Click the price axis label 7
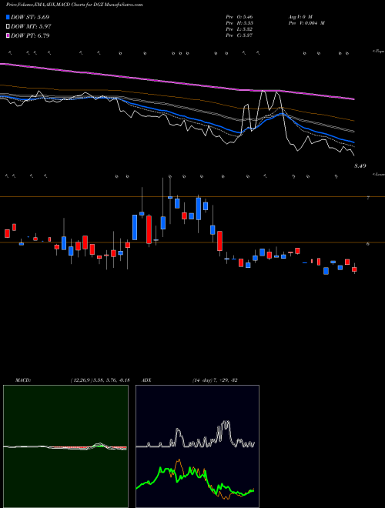The height and width of the screenshot is (508, 385). coord(368,198)
